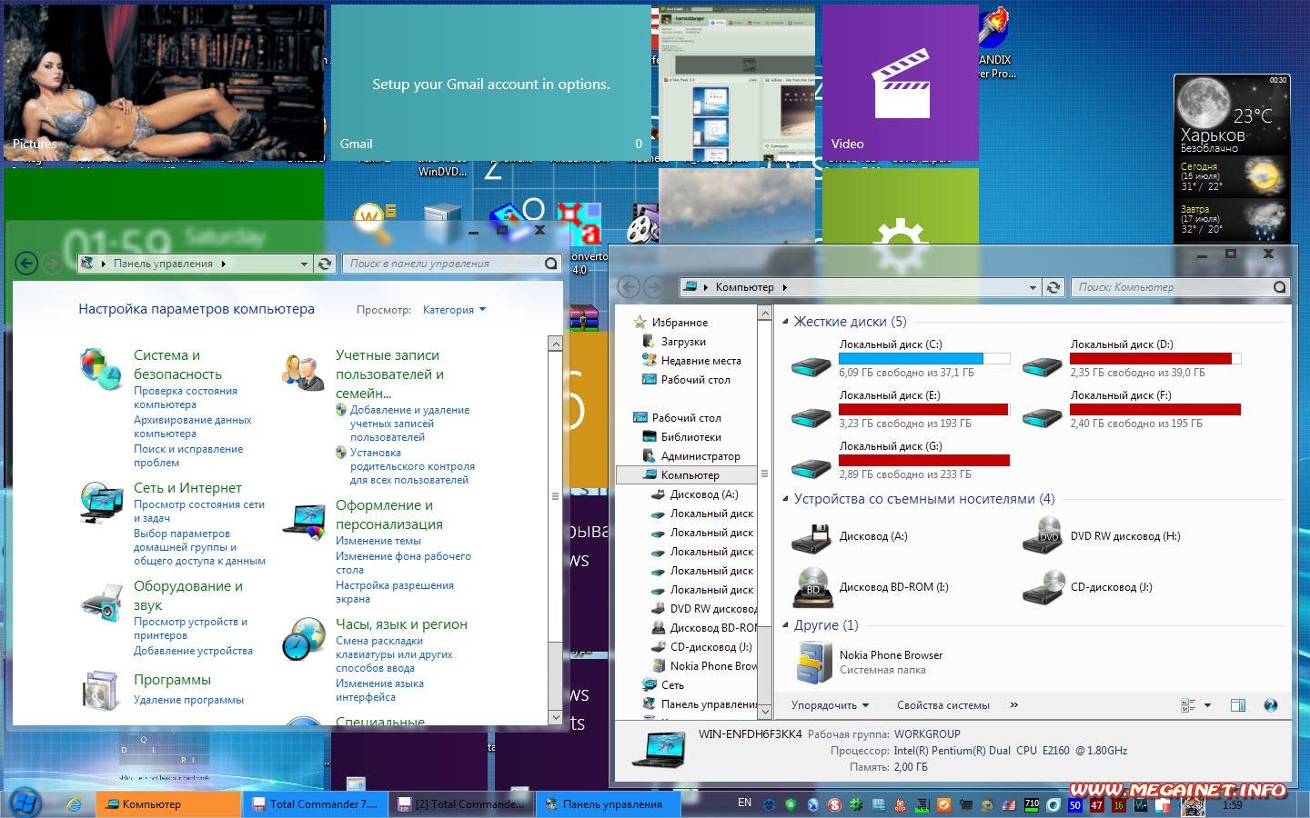
Task: Collapse the Устройства со съемными носителями group
Action: [786, 499]
